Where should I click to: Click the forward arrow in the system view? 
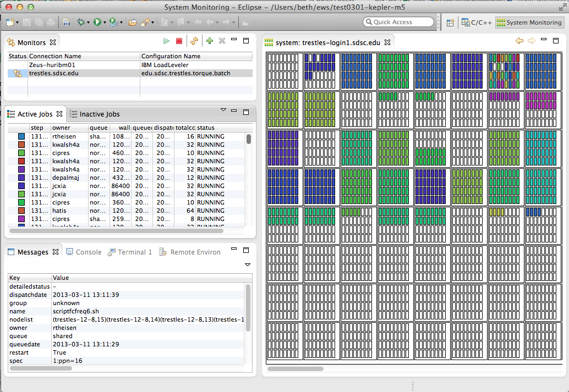(x=532, y=41)
